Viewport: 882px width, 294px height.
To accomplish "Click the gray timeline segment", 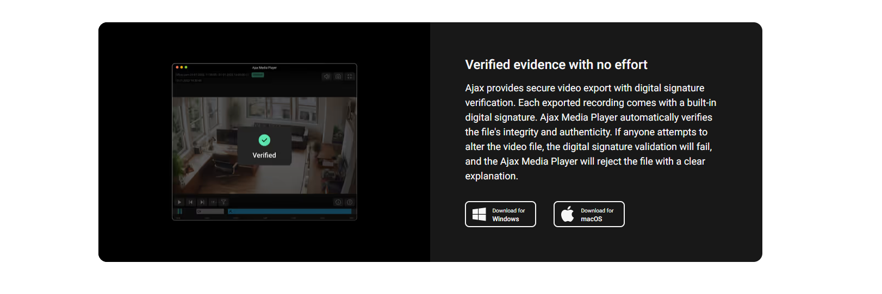I will point(210,211).
